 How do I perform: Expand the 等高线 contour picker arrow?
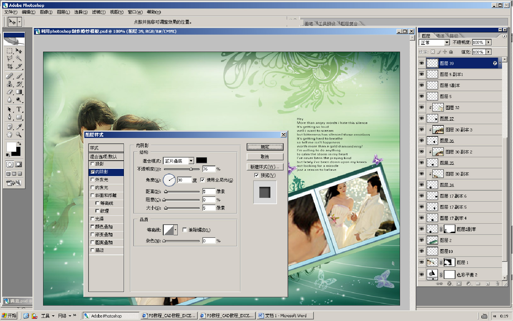tap(175, 230)
